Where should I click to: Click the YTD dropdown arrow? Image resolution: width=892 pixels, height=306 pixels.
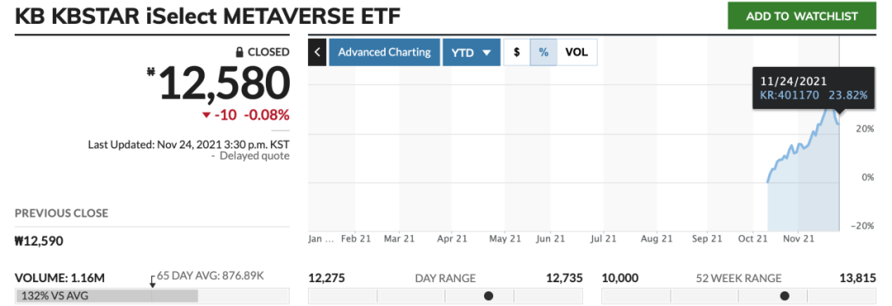pos(486,53)
